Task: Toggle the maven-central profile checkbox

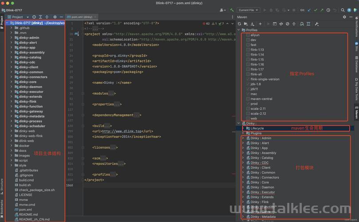Action: [248, 99]
